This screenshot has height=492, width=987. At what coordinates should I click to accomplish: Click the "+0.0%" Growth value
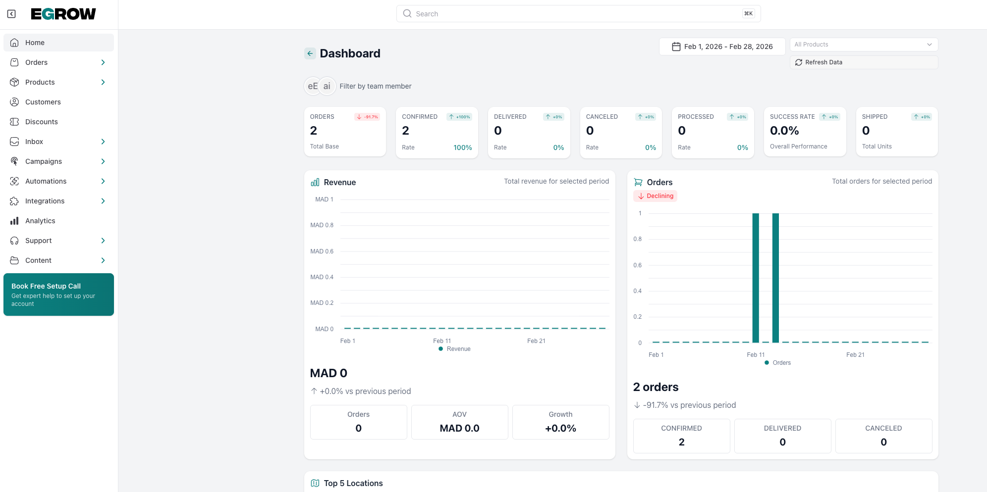coord(560,428)
